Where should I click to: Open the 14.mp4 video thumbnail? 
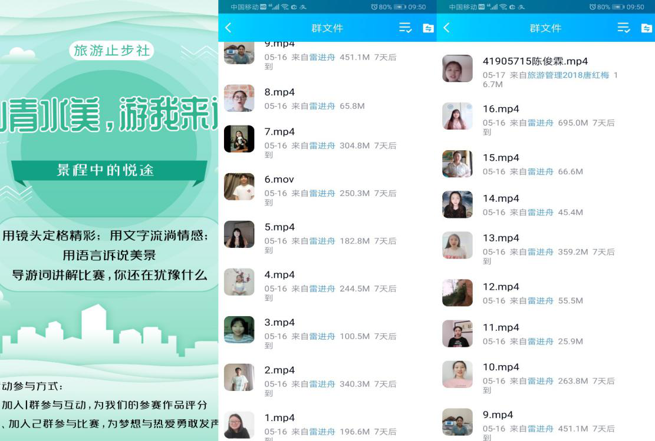click(x=457, y=204)
